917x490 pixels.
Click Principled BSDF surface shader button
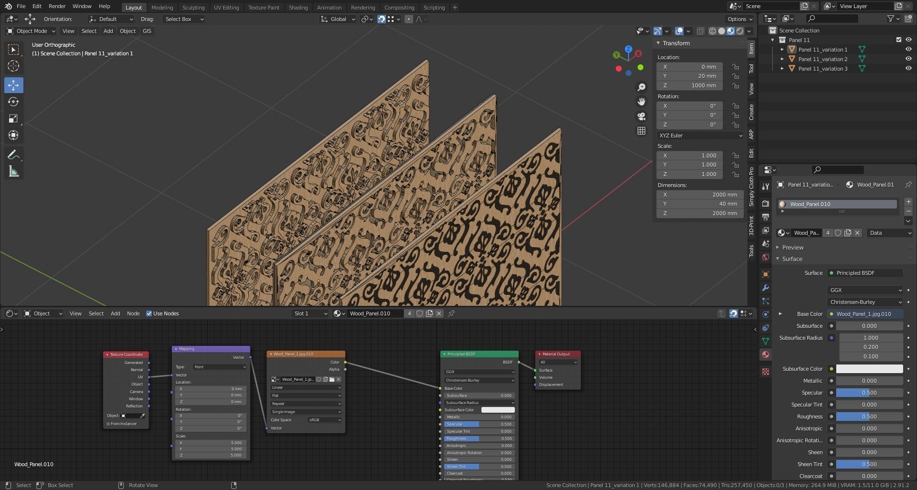[865, 273]
